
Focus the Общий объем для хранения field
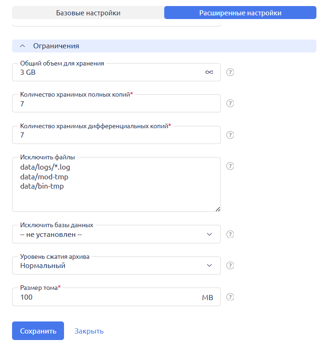107,73
